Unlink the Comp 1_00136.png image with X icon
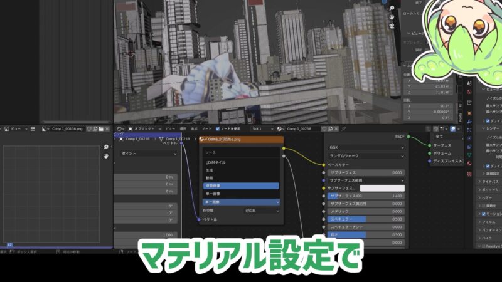Image resolution: width=502 pixels, height=282 pixels. click(x=108, y=128)
